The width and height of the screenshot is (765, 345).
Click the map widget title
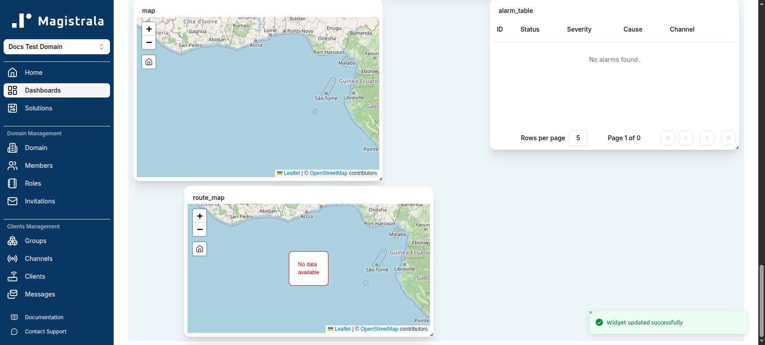tap(148, 11)
